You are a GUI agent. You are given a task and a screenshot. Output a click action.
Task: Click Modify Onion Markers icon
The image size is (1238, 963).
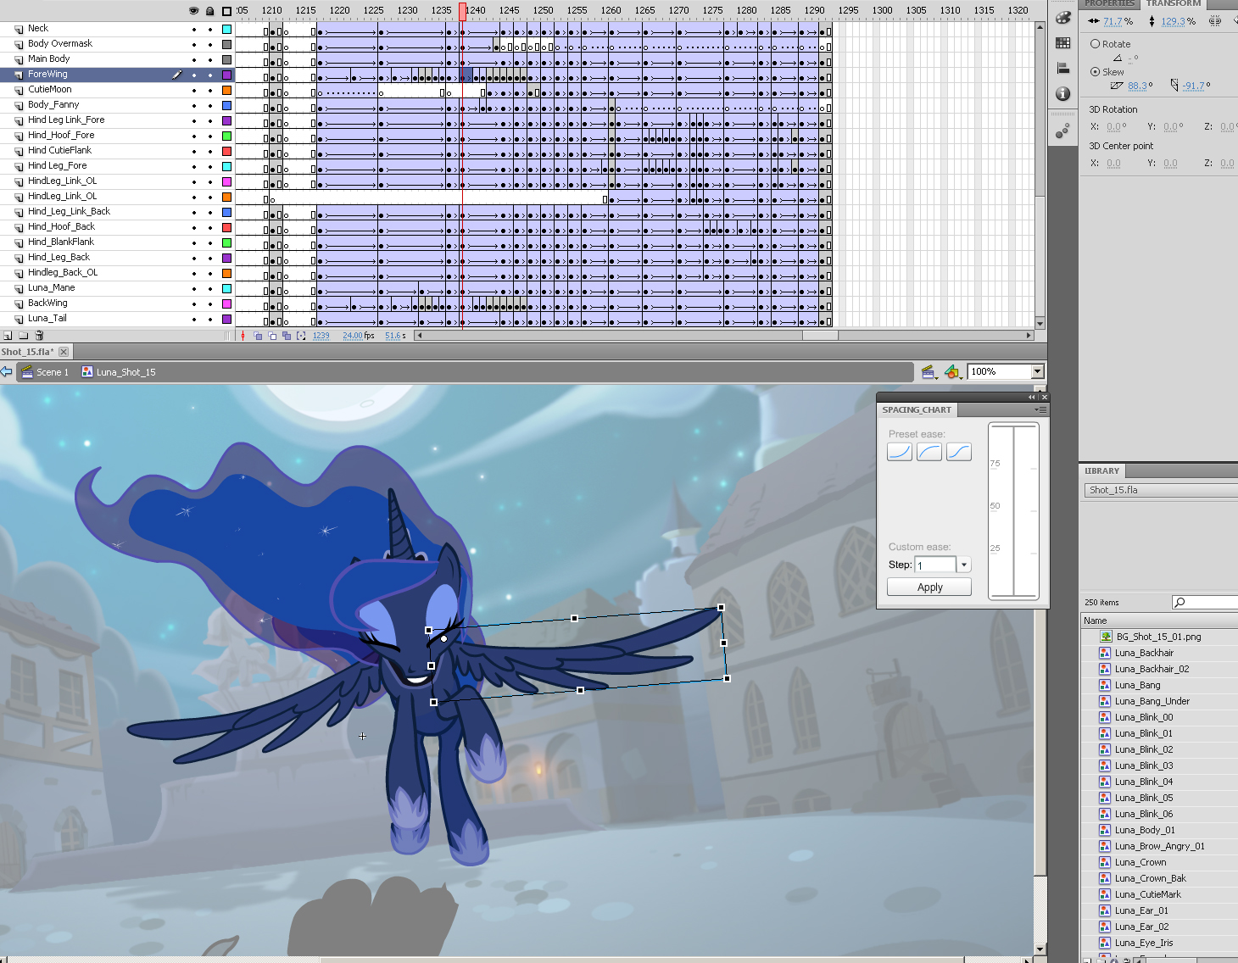[301, 336]
